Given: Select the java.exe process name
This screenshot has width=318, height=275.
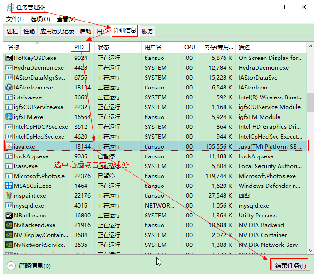Looking at the screenshot, I should (x=24, y=147).
